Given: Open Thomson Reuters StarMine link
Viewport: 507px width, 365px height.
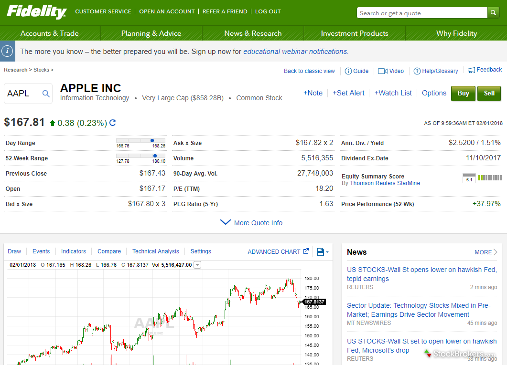Looking at the screenshot, I should 385,183.
